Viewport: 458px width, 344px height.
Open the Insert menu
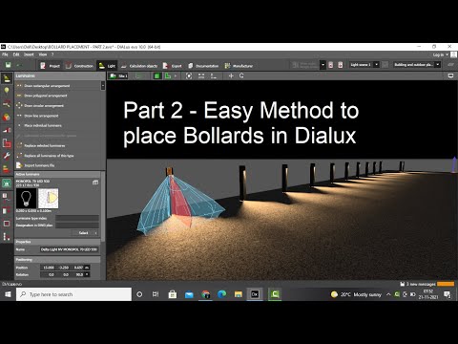click(29, 54)
